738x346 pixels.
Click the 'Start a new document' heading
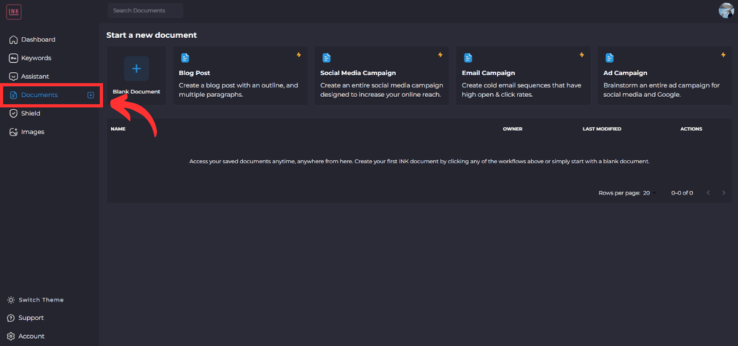151,35
